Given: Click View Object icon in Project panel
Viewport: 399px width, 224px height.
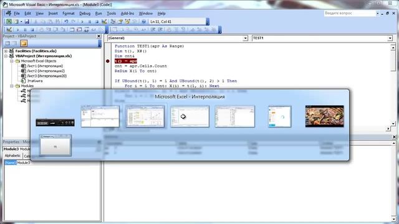Looking at the screenshot, I should (15, 44).
